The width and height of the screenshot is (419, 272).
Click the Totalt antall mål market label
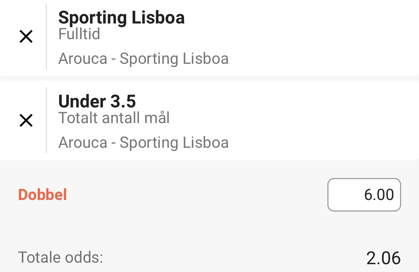114,118
